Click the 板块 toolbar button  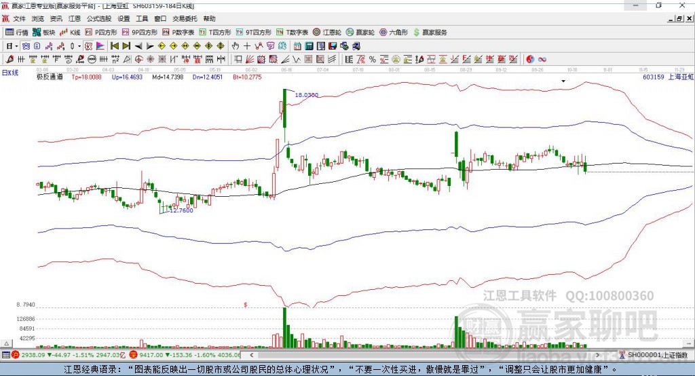[44, 33]
